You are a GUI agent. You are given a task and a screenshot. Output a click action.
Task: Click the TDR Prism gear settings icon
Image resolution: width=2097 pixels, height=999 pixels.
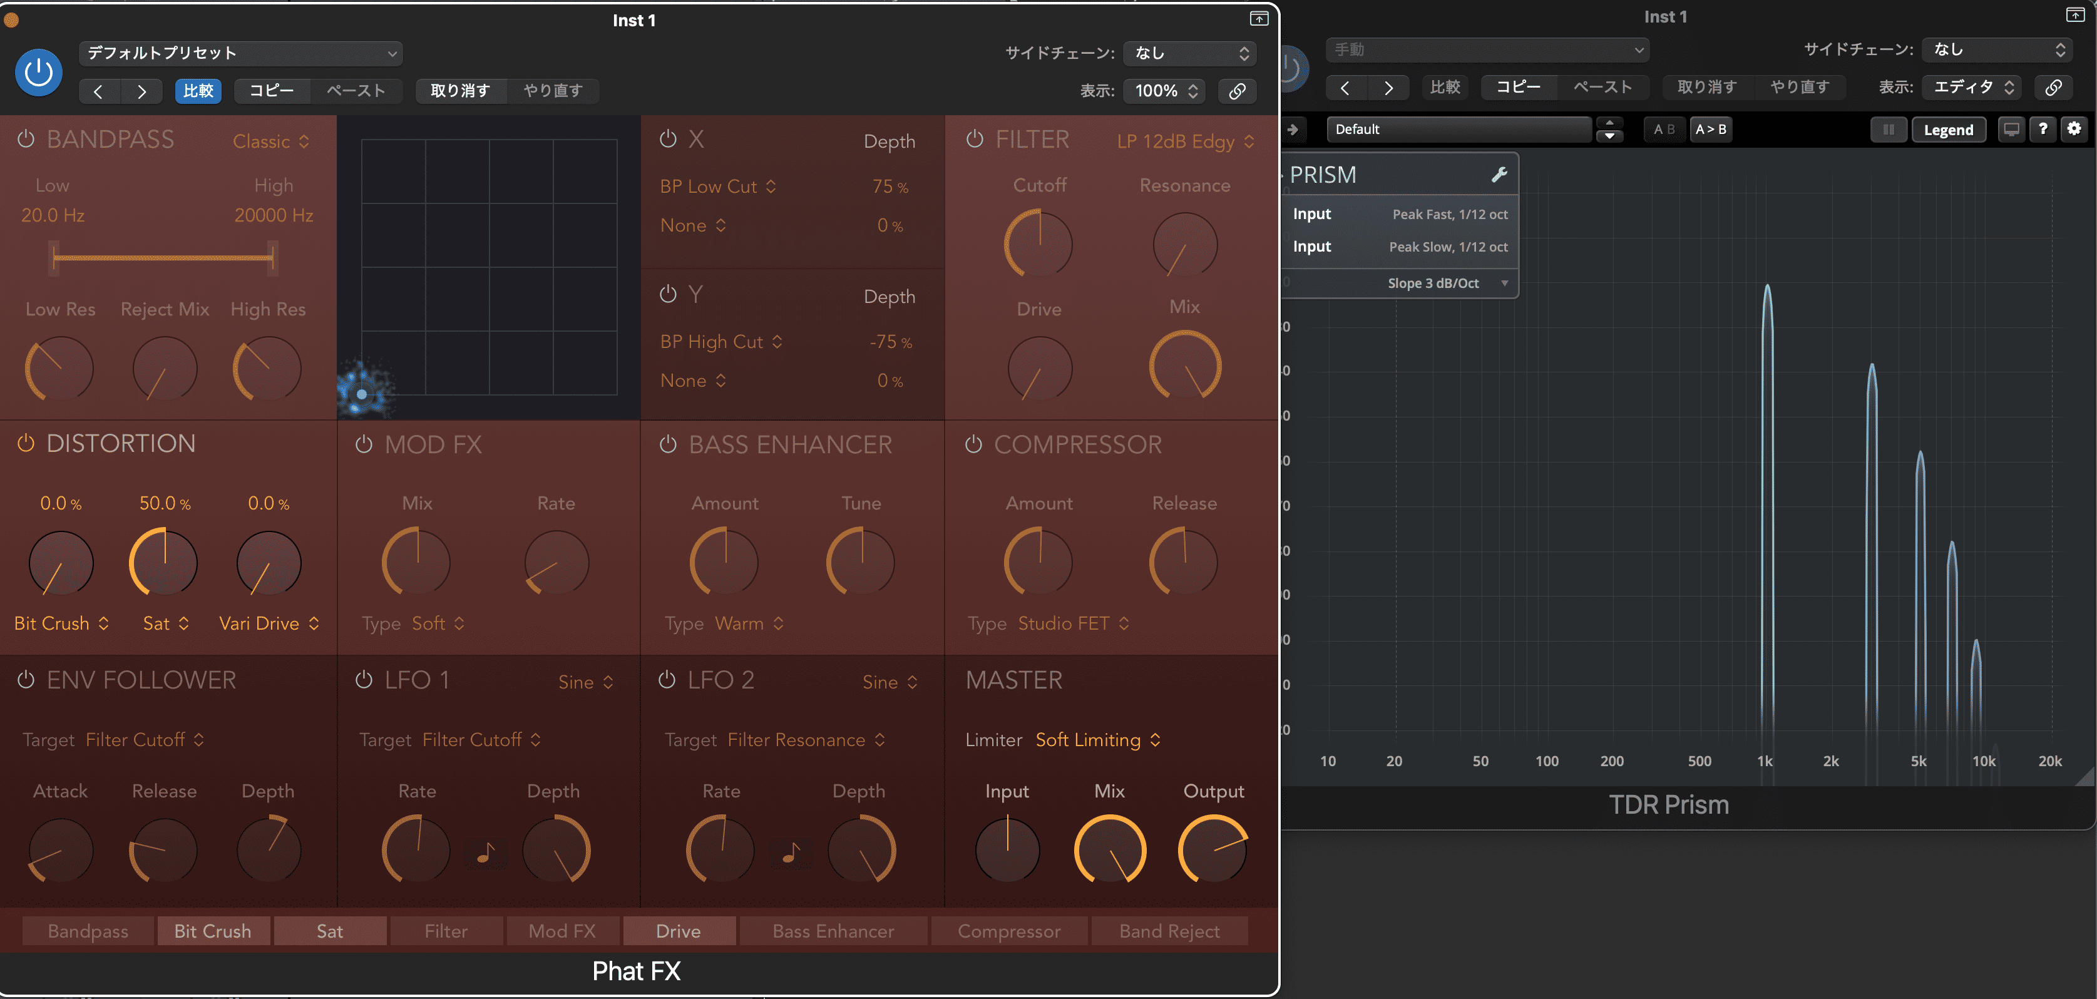(2073, 129)
